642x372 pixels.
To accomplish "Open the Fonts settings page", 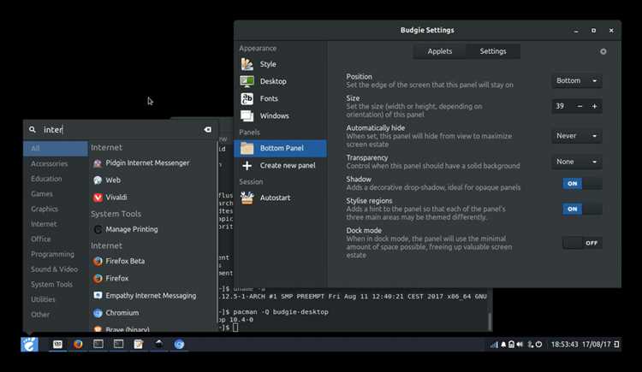I will tap(281, 98).
